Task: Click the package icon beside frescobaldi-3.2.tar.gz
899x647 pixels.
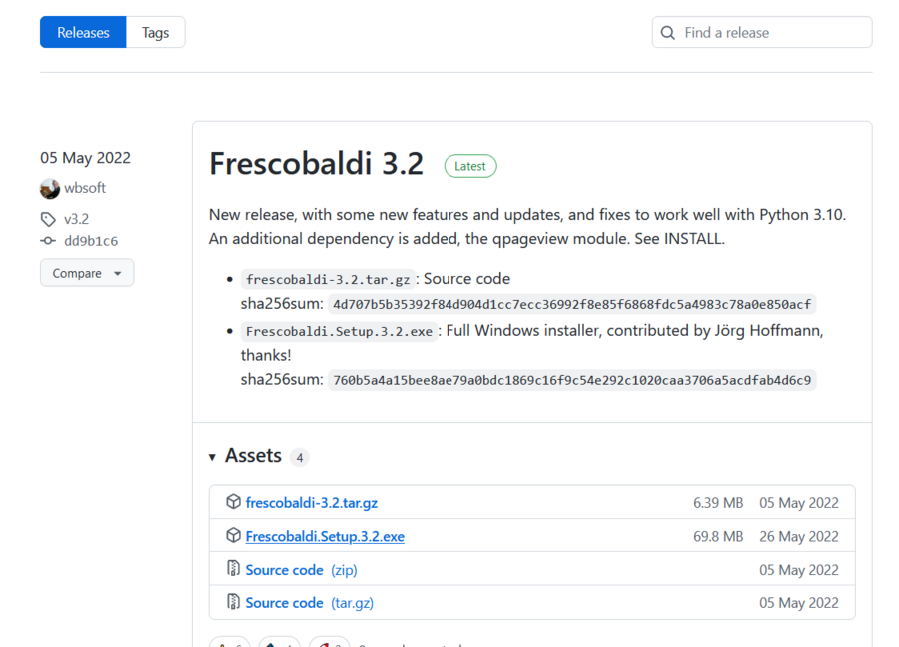Action: pos(233,502)
